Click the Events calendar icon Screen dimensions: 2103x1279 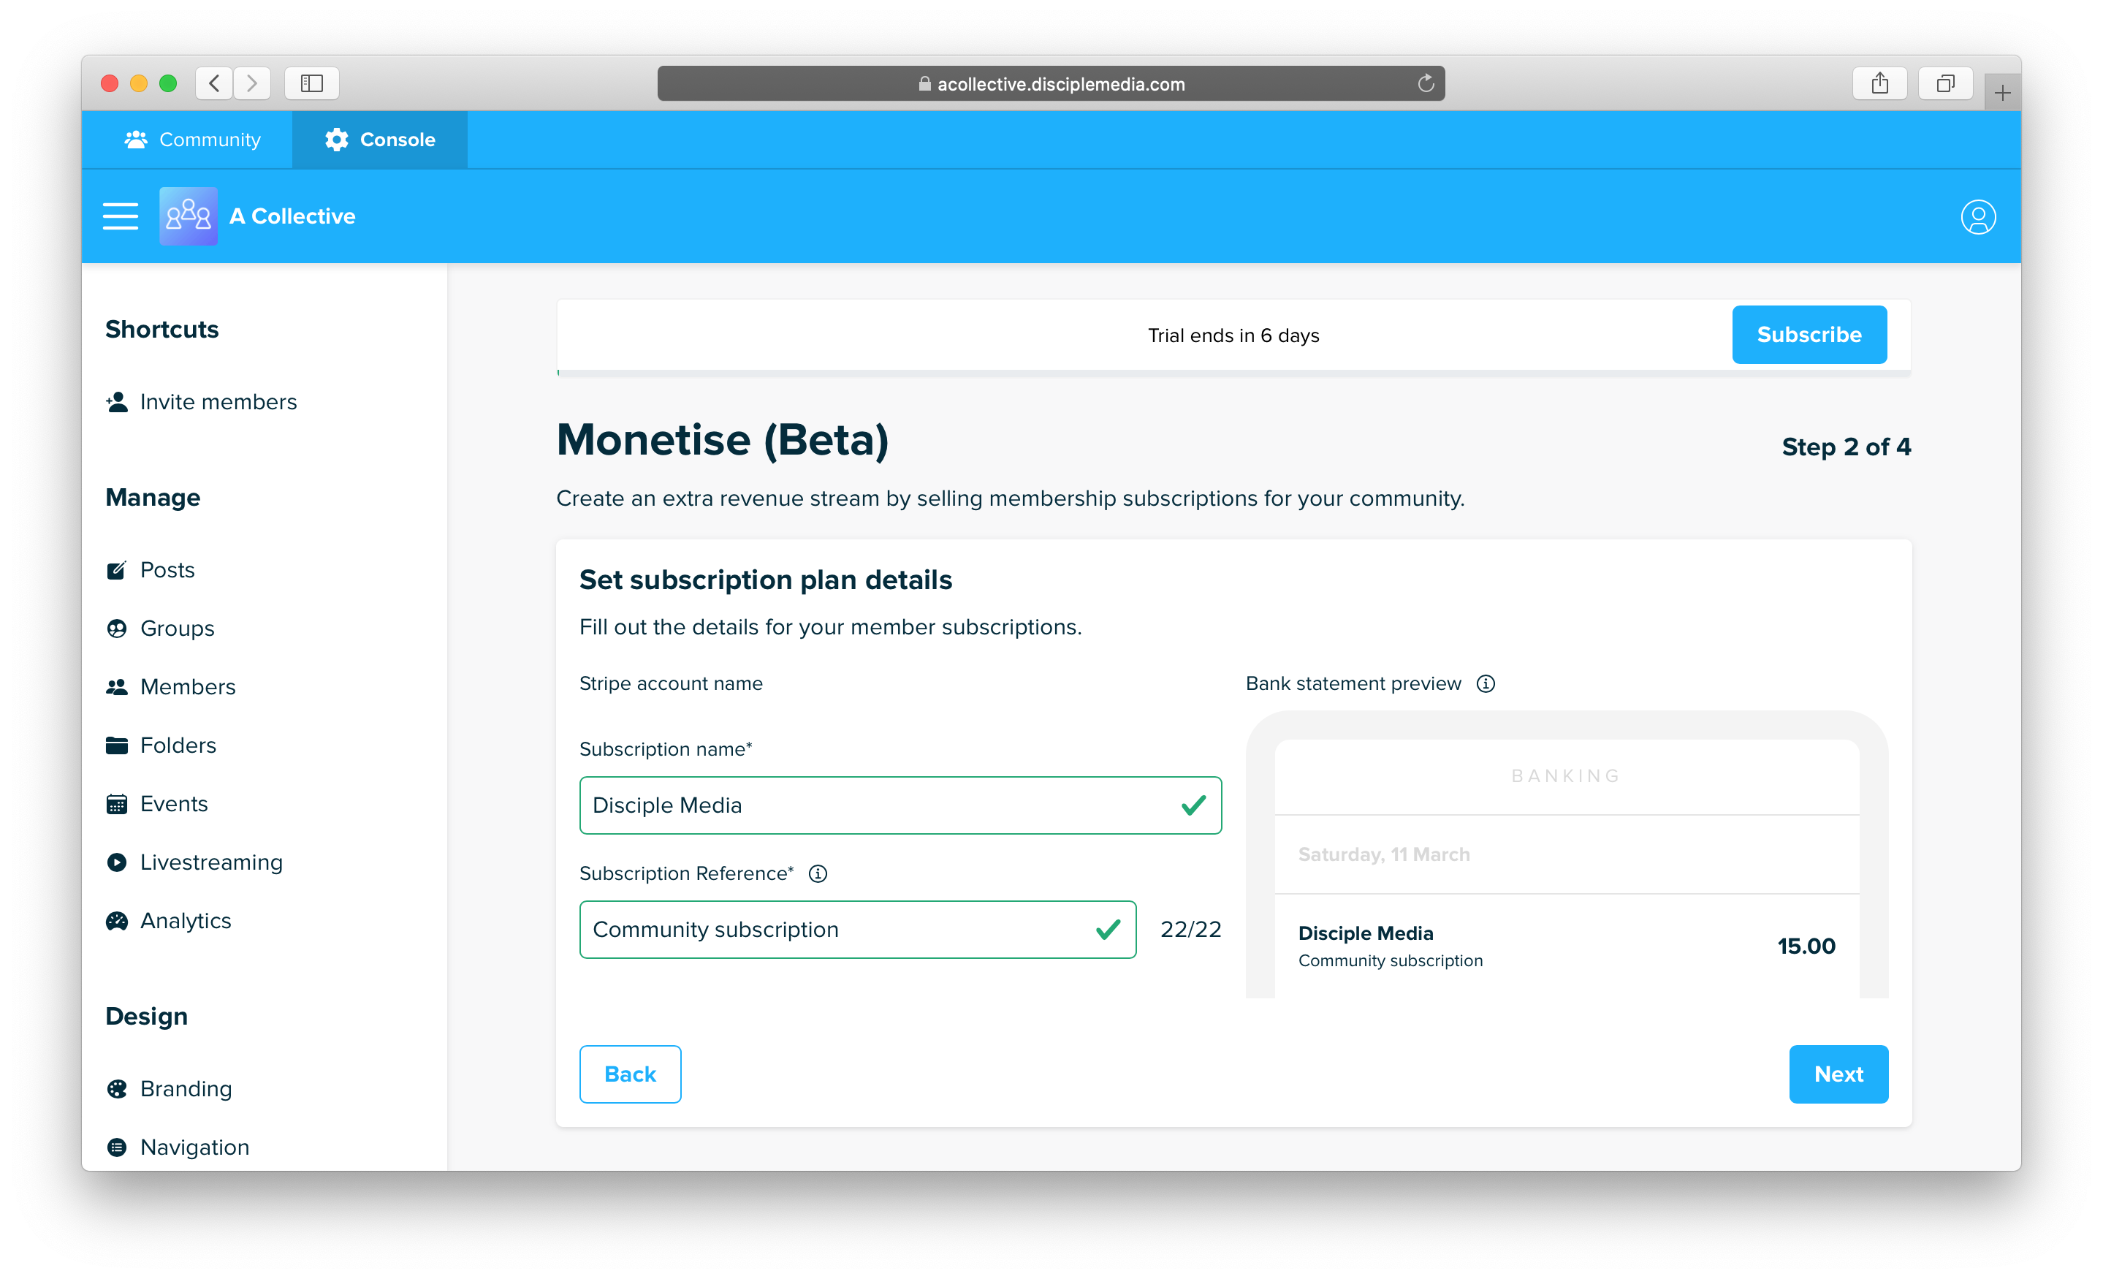pos(117,803)
